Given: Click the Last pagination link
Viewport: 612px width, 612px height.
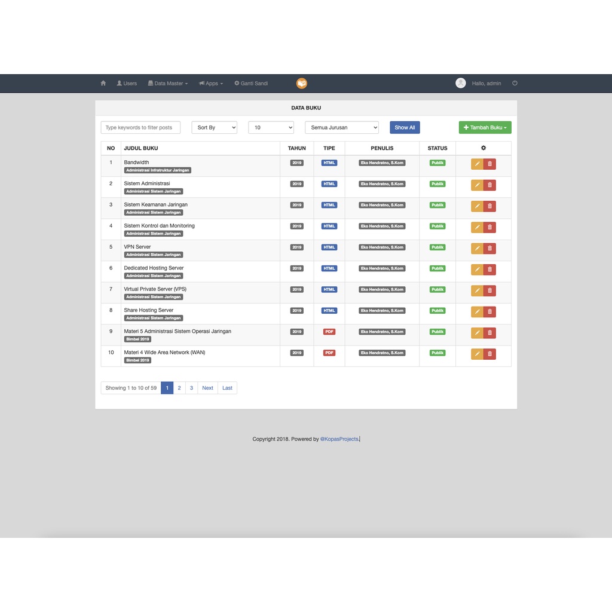Looking at the screenshot, I should pyautogui.click(x=227, y=388).
